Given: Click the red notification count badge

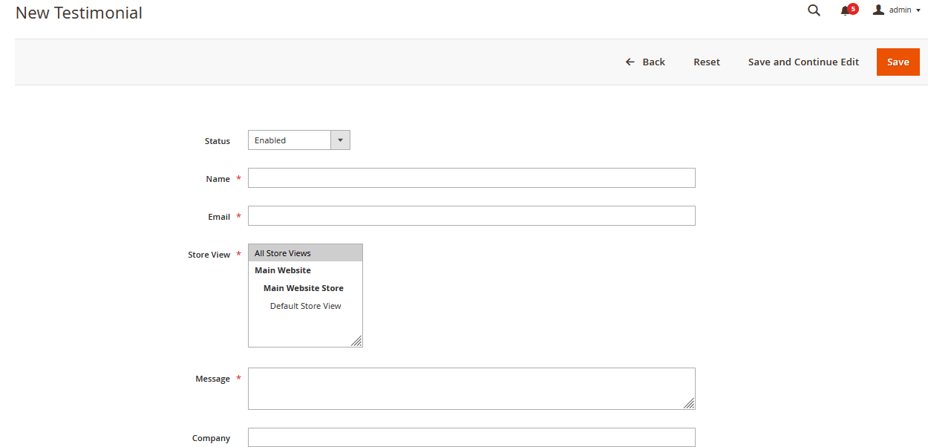Looking at the screenshot, I should pos(853,9).
